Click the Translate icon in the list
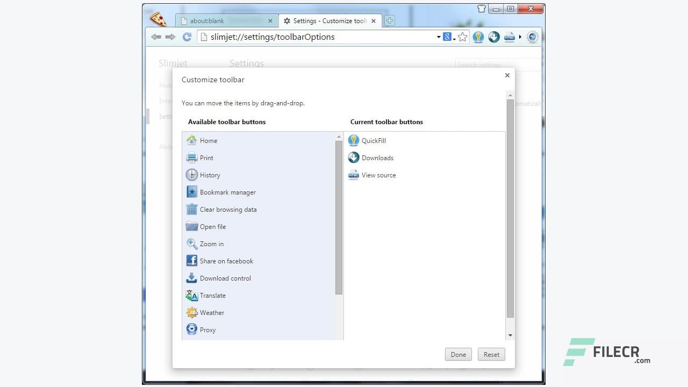688x387 pixels. click(192, 295)
